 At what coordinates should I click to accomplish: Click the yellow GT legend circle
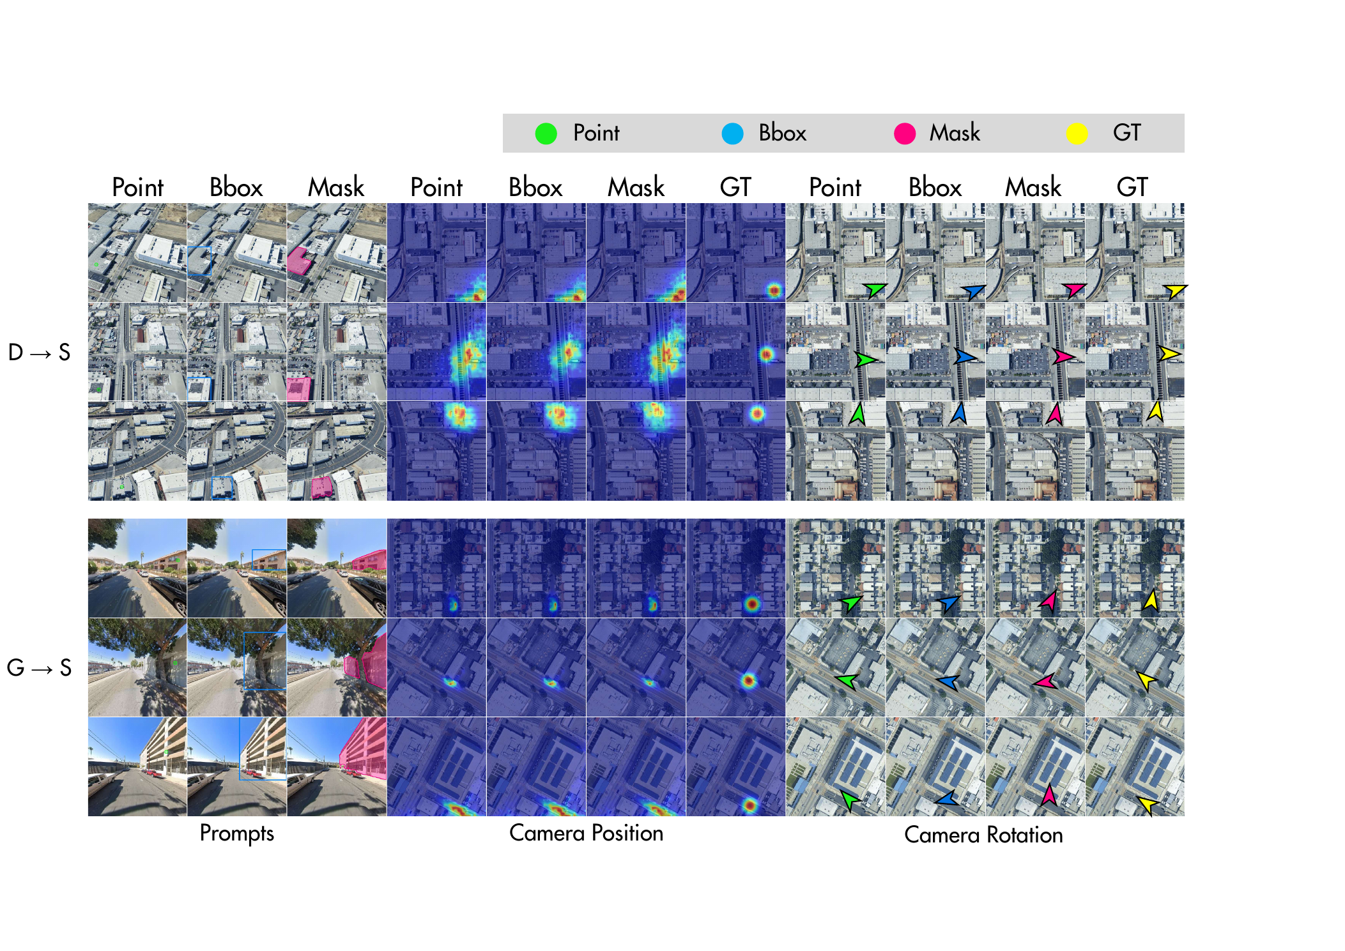point(1077,133)
